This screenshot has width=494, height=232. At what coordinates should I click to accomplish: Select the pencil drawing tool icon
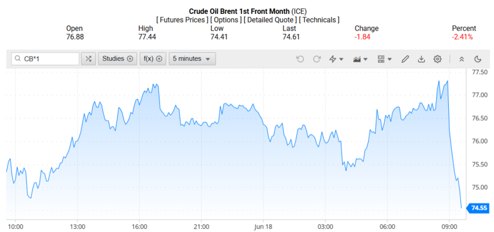click(x=405, y=59)
